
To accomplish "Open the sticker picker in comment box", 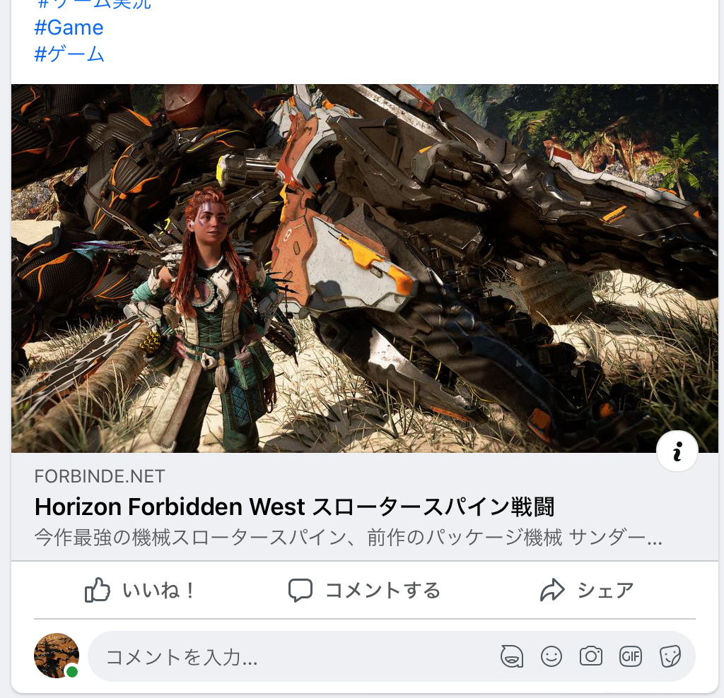I will point(670,656).
